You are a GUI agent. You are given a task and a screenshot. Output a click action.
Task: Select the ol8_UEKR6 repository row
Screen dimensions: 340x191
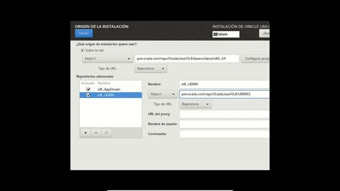[110, 95]
